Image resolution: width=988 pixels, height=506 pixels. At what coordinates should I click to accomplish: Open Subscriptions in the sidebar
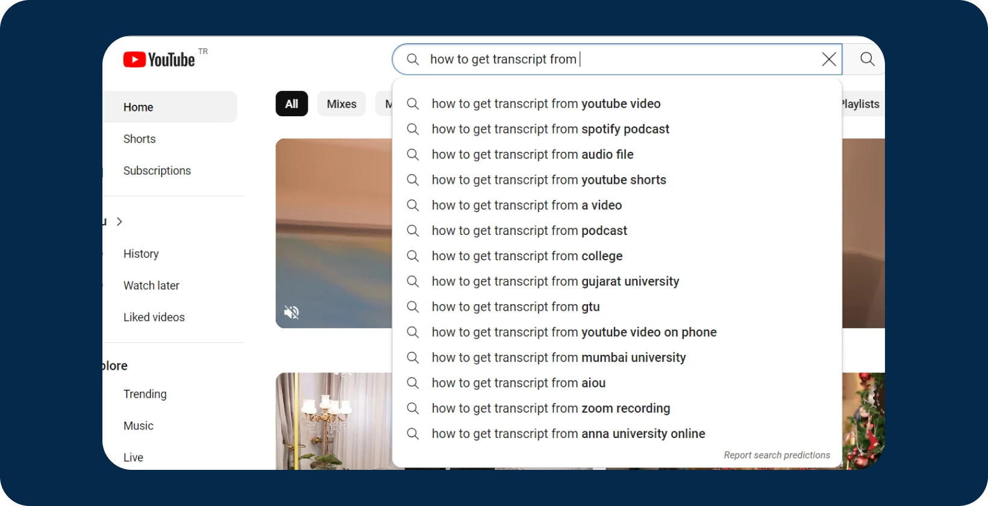tap(157, 170)
